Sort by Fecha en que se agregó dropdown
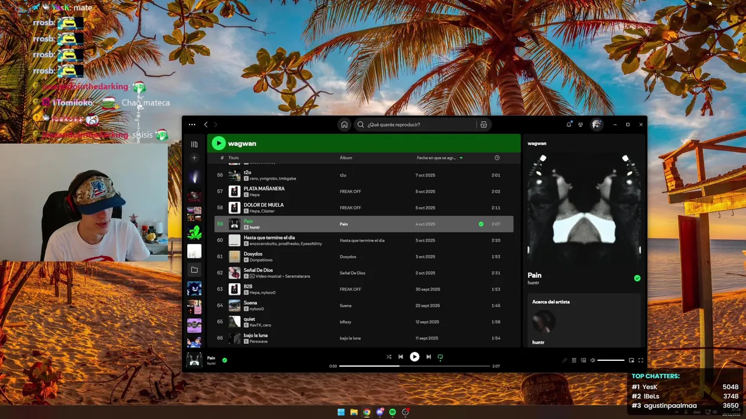Viewport: 746px width, 419px height. coord(440,158)
